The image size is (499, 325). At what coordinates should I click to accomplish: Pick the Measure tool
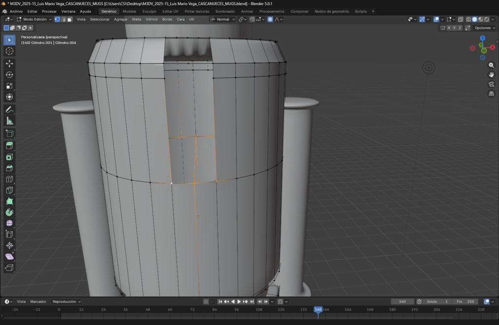[9, 121]
